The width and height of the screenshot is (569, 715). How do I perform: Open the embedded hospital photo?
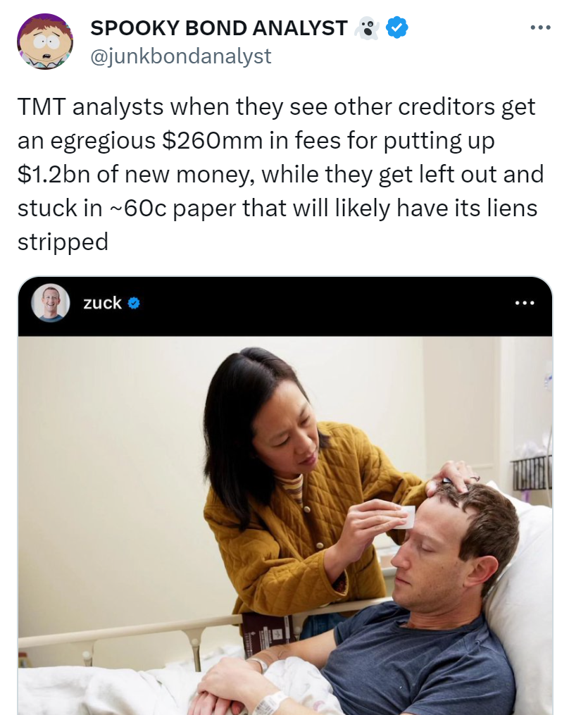[x=285, y=526]
